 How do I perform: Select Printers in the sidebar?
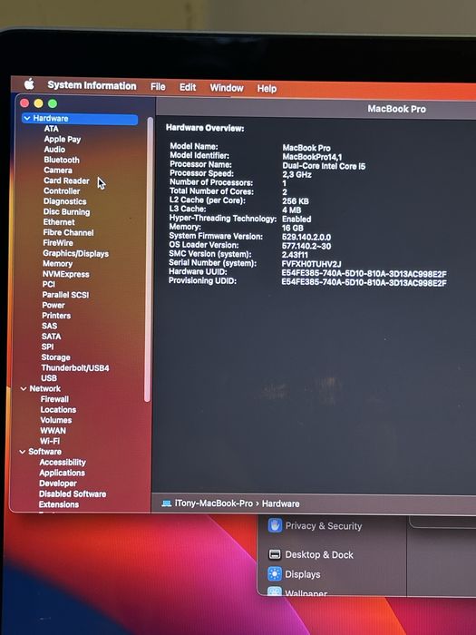point(56,316)
